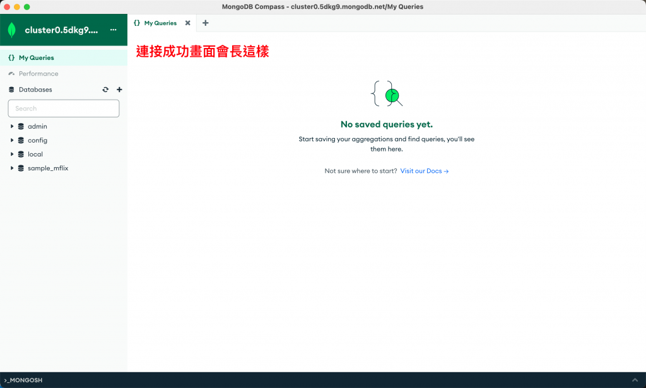Image resolution: width=646 pixels, height=388 pixels.
Task: Maximize the window with green button
Action: pos(26,7)
